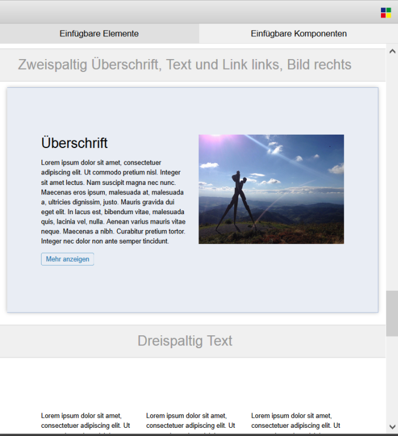This screenshot has width=398, height=436.
Task: Click the scrollbar up arrow
Action: pyautogui.click(x=392, y=51)
